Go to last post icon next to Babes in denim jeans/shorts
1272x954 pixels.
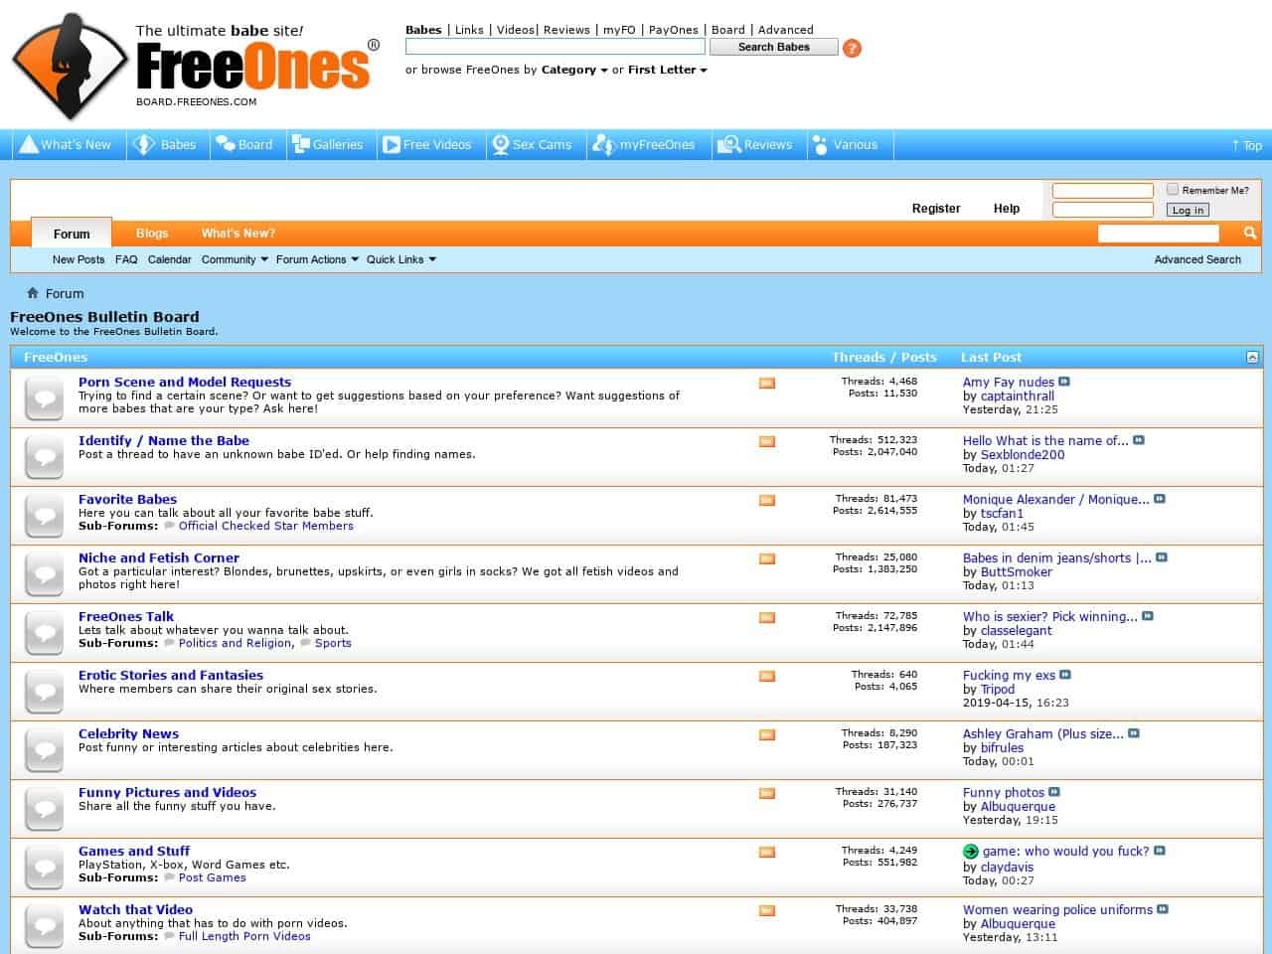(x=1162, y=557)
